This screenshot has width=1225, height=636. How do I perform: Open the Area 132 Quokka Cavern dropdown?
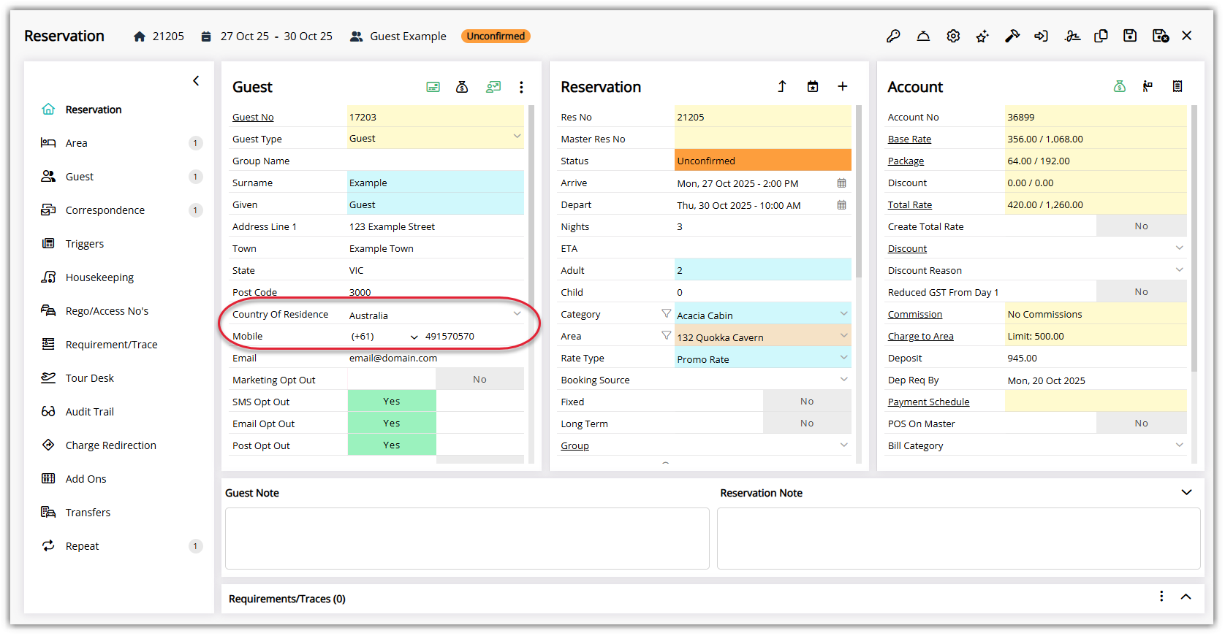[843, 335]
